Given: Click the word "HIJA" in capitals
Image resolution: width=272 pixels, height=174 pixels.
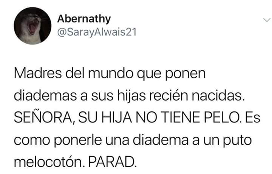Looking at the screenshot, I should pyautogui.click(x=116, y=118).
